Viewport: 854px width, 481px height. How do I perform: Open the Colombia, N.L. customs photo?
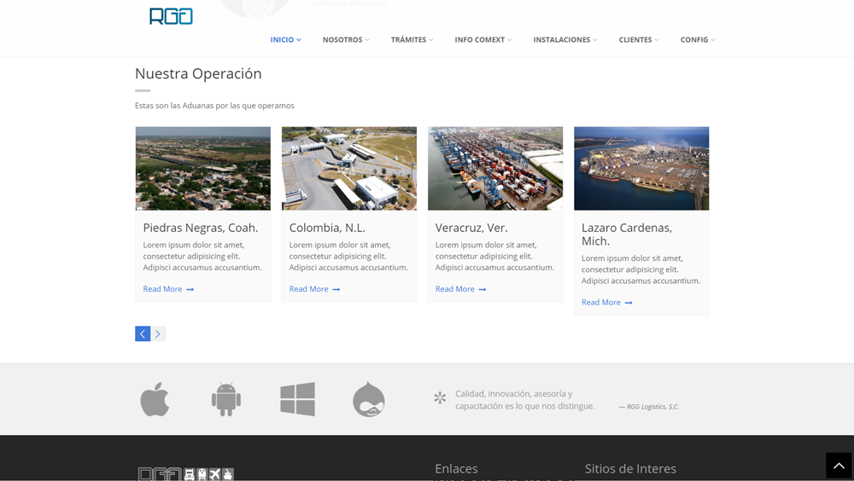[x=349, y=169]
